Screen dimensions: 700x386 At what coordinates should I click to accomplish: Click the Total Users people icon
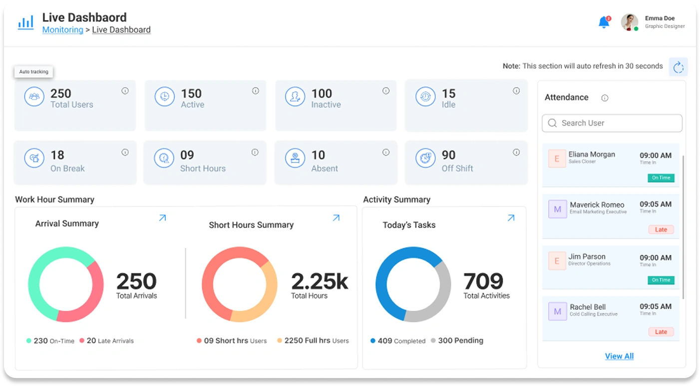click(x=34, y=96)
